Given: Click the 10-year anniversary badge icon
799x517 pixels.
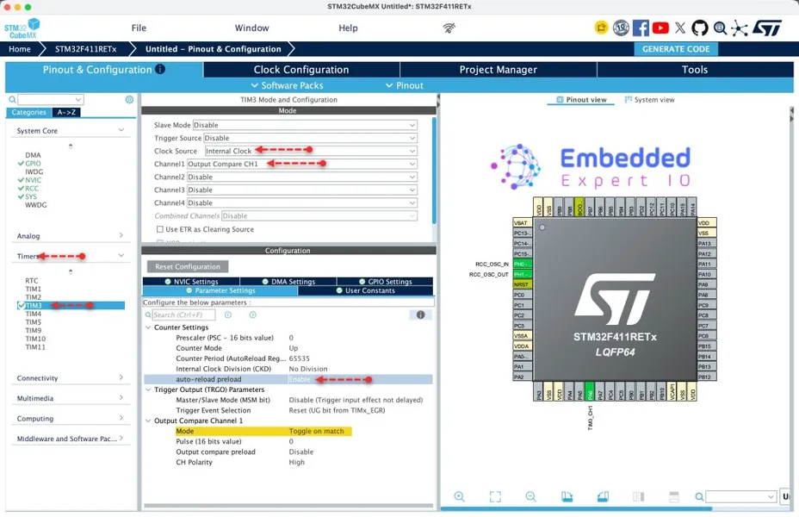Looking at the screenshot, I should (621, 28).
